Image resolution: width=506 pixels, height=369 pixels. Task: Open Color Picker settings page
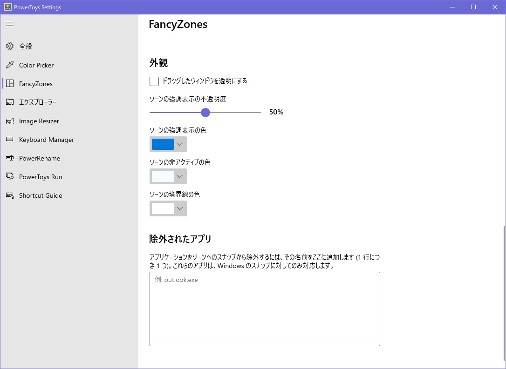[x=69, y=65]
